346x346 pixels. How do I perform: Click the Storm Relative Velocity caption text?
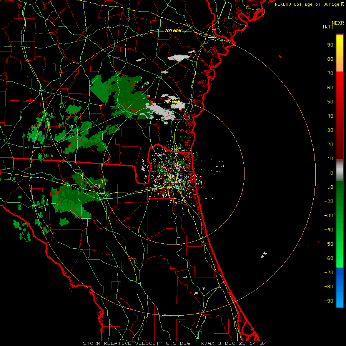(x=175, y=343)
